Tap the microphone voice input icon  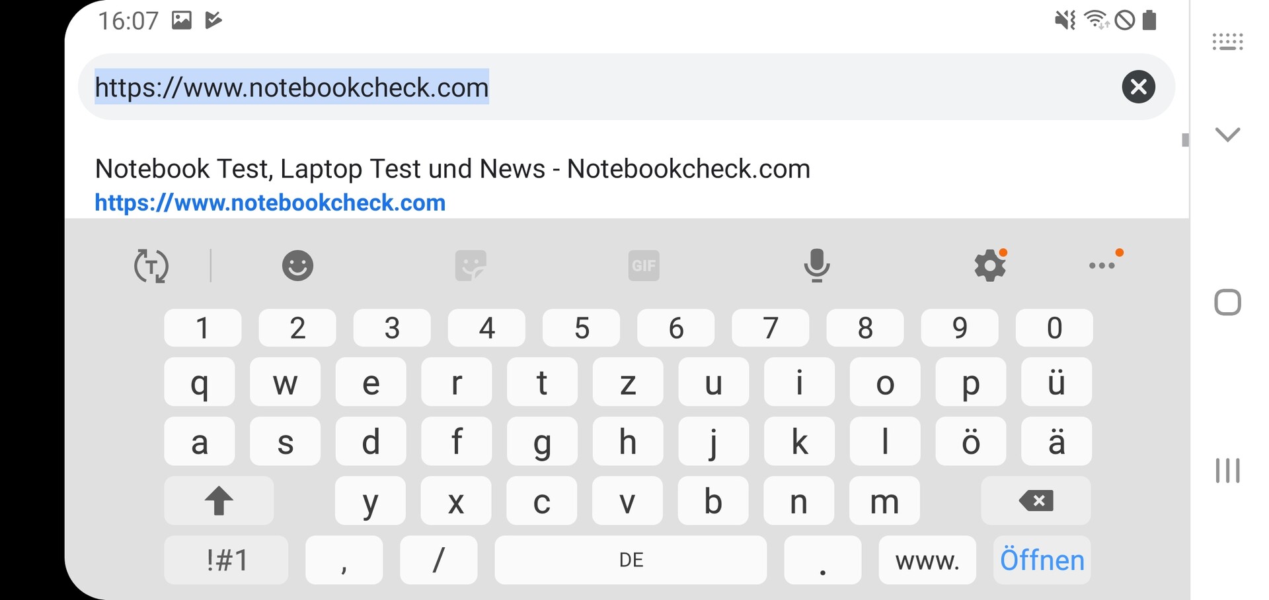[817, 265]
